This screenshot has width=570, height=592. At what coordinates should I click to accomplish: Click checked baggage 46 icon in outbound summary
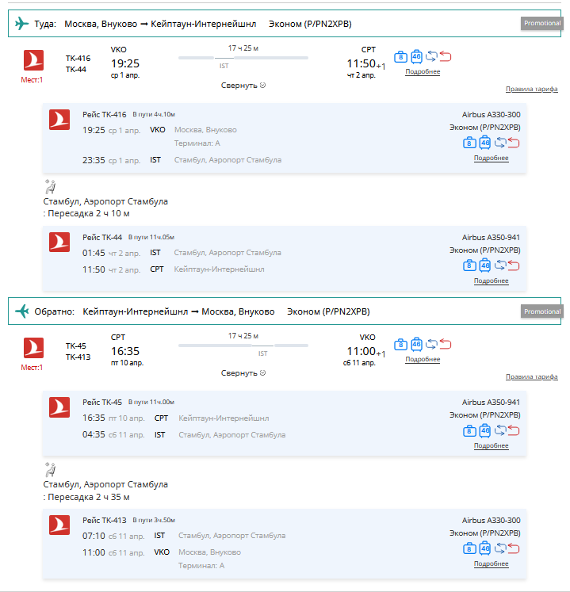point(416,56)
